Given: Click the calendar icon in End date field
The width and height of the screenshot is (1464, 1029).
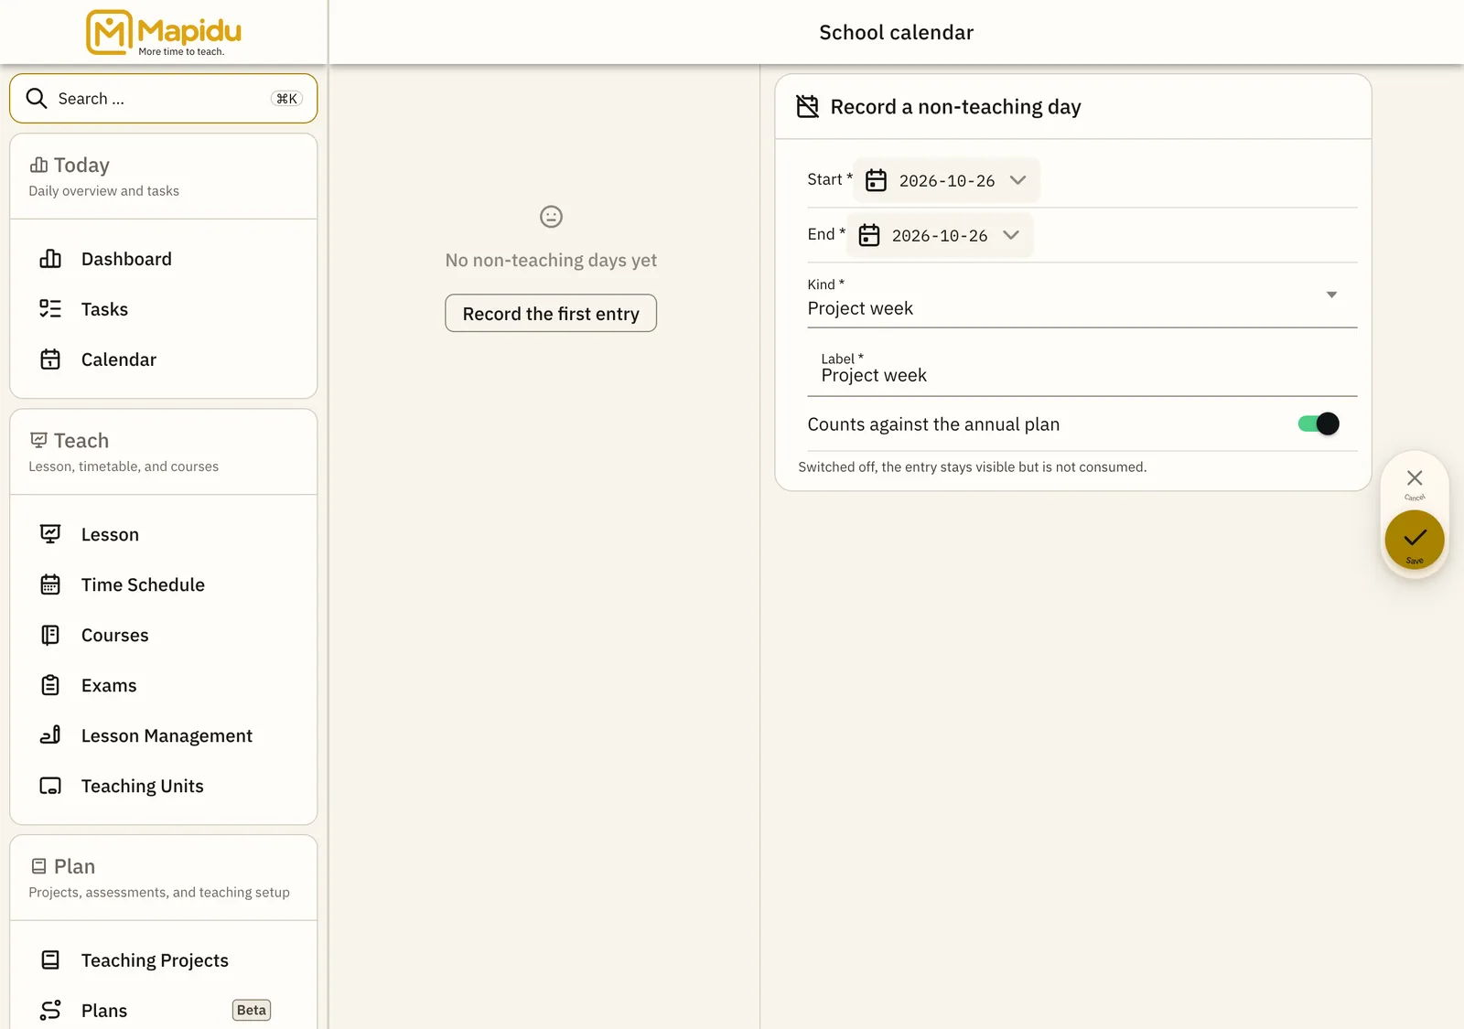Looking at the screenshot, I should (868, 235).
